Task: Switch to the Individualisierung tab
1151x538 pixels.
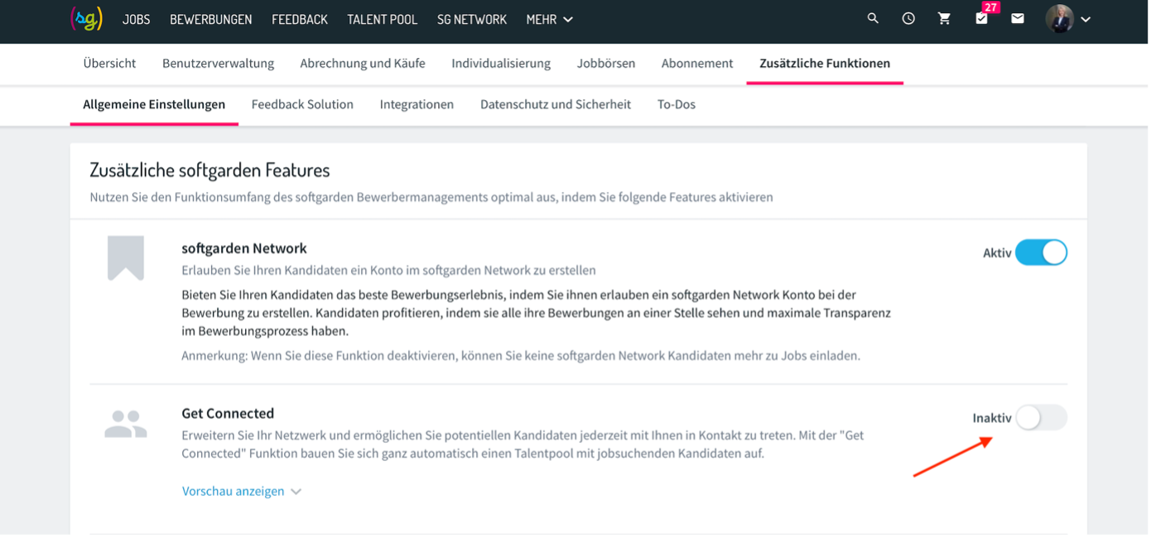Action: 501,63
